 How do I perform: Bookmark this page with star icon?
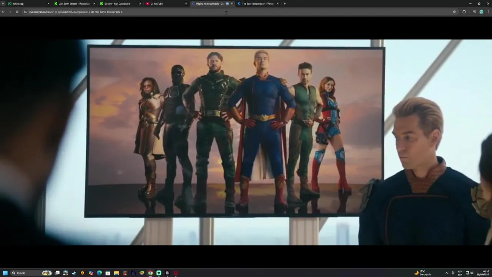pos(454,12)
